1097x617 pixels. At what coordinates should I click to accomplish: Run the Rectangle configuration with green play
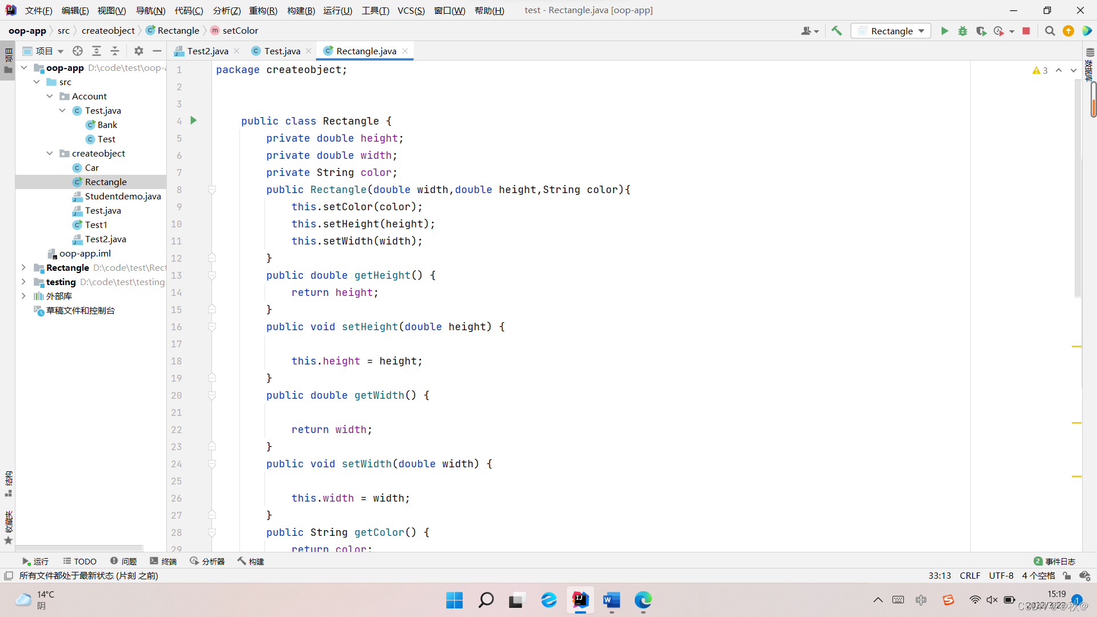(944, 31)
